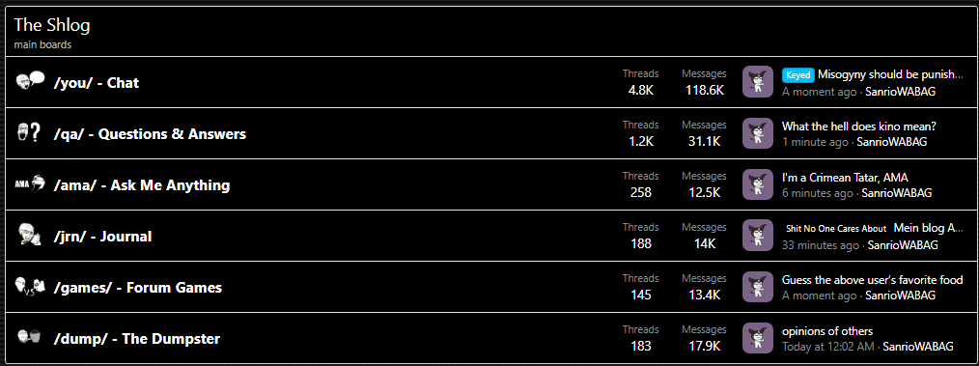Screen dimensions: 979x366
Task: Click The Shlog category header title
Action: click(52, 25)
